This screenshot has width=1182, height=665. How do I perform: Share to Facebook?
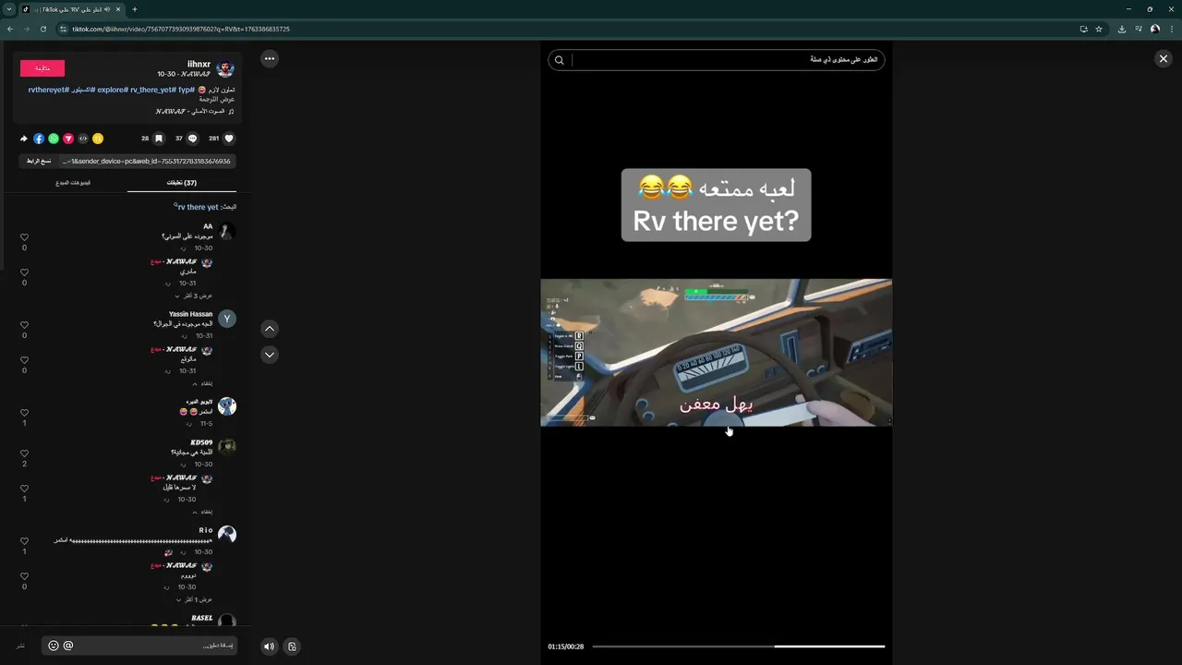(39, 139)
